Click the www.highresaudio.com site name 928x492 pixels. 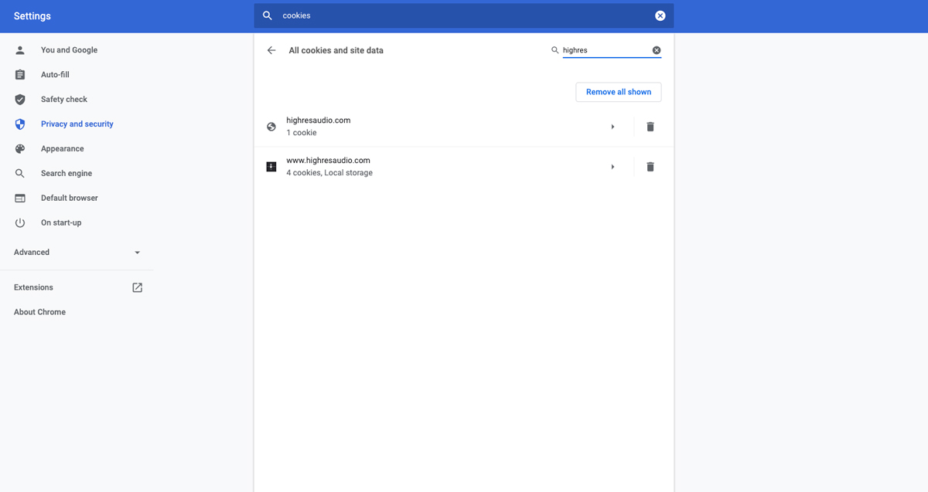coord(329,161)
